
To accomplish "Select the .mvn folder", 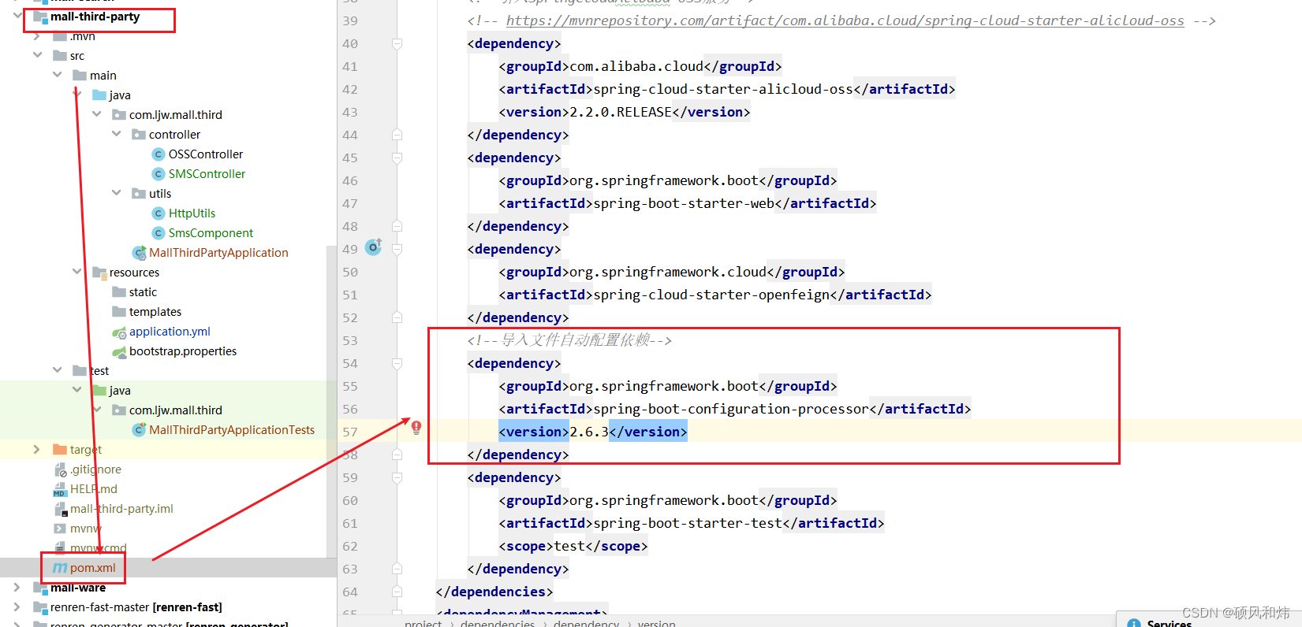I will click(x=82, y=36).
